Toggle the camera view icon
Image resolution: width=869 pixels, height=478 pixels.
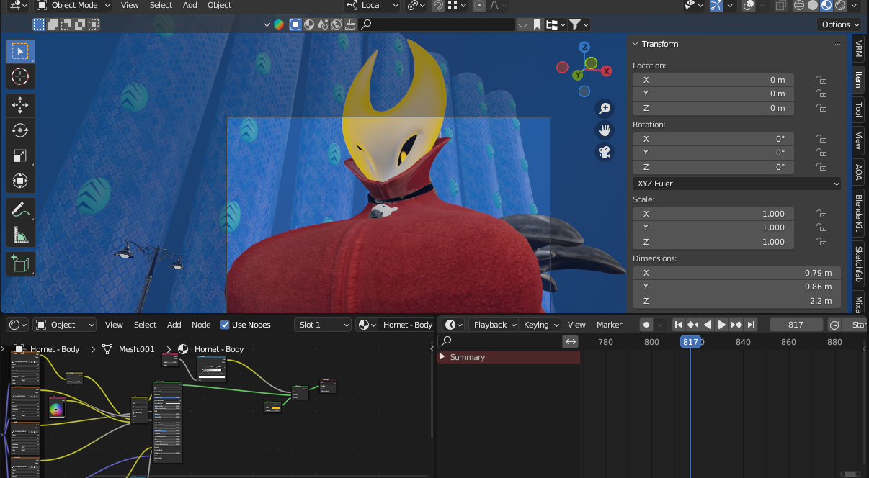(x=605, y=153)
